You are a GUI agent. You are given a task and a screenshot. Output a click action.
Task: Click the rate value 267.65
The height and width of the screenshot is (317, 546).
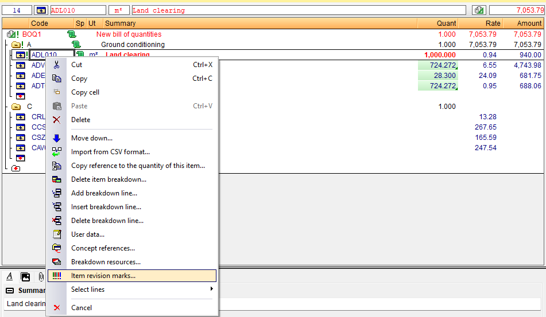(x=485, y=127)
